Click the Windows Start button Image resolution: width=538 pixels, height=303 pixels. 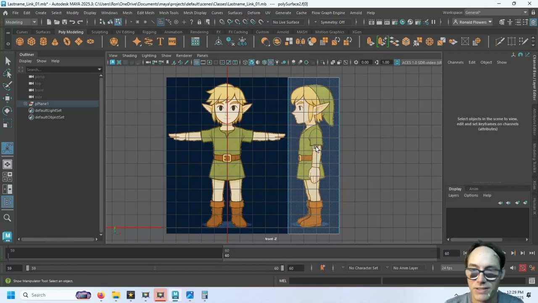pos(11,295)
